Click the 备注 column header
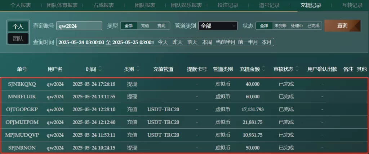This screenshot has height=154, width=369. 348,69
